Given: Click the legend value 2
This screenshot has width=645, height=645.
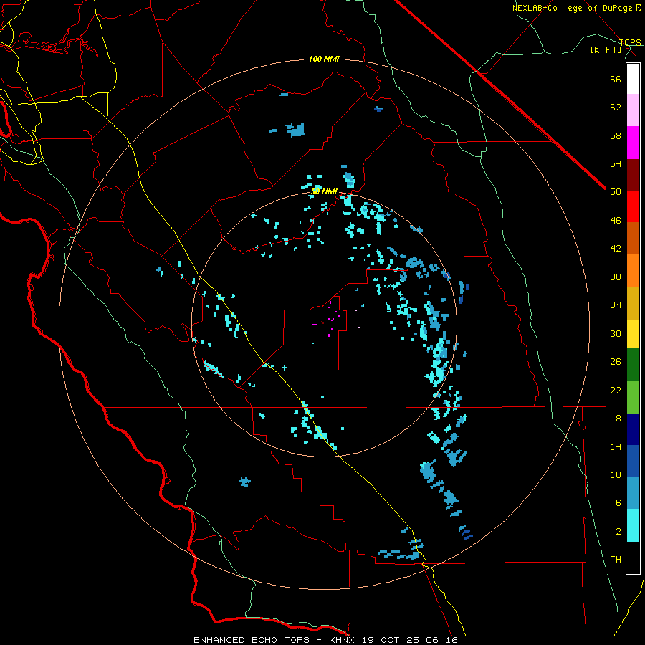Looking at the screenshot, I should tap(618, 532).
